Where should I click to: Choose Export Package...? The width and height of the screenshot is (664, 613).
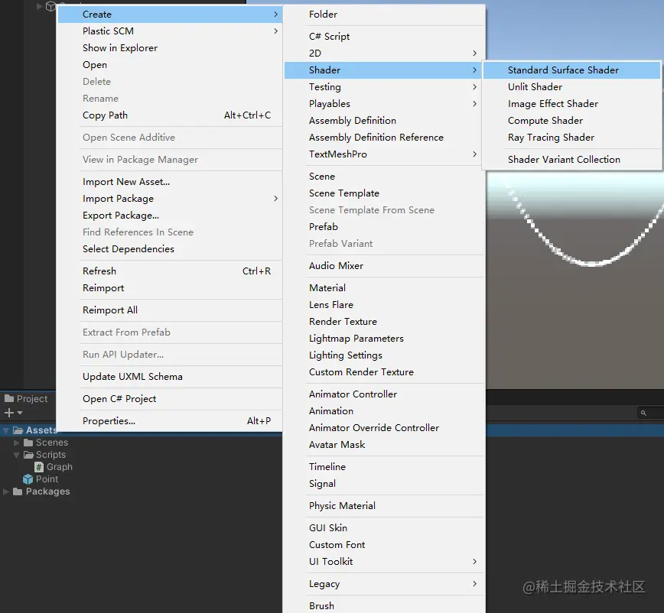pyautogui.click(x=170, y=216)
